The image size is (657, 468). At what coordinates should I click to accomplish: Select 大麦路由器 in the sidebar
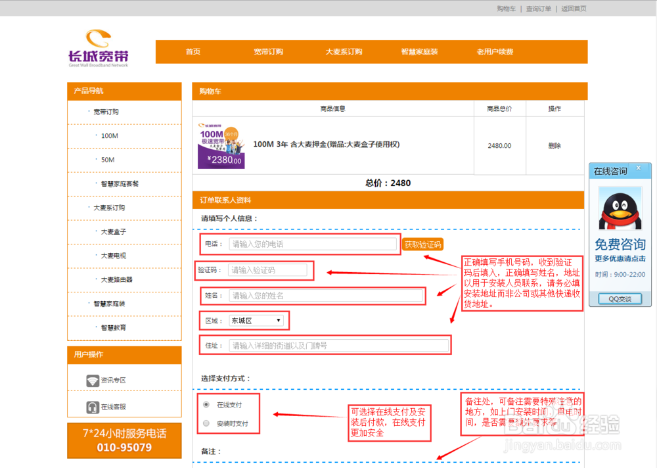(x=117, y=279)
